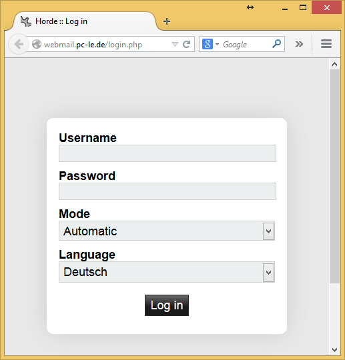The image size is (345, 360).
Task: Open a new tab with plus icon
Action: [x=167, y=21]
